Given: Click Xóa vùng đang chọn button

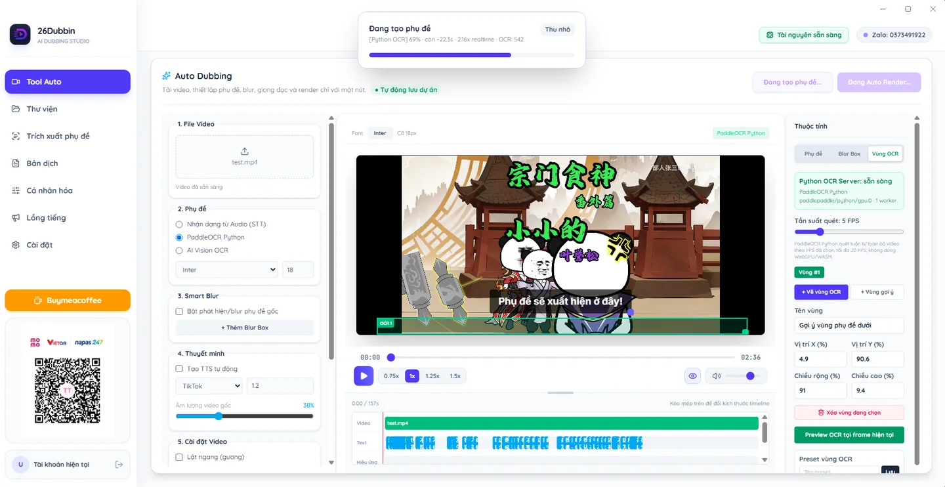Looking at the screenshot, I should (849, 413).
